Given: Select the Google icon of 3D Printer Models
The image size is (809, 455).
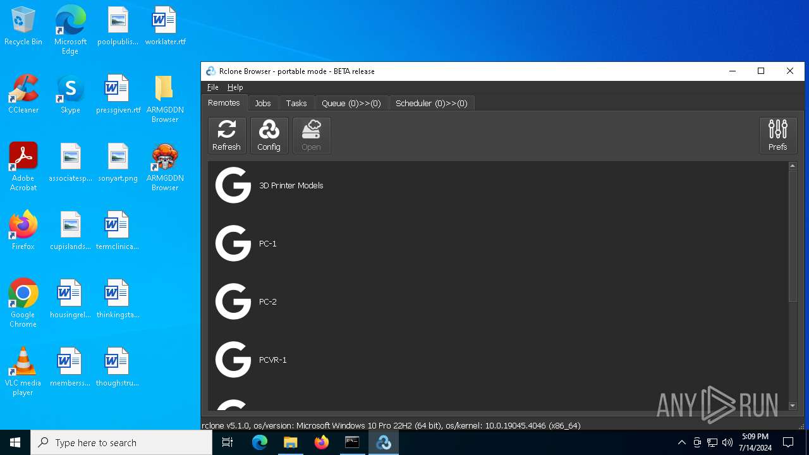Looking at the screenshot, I should pyautogui.click(x=233, y=185).
